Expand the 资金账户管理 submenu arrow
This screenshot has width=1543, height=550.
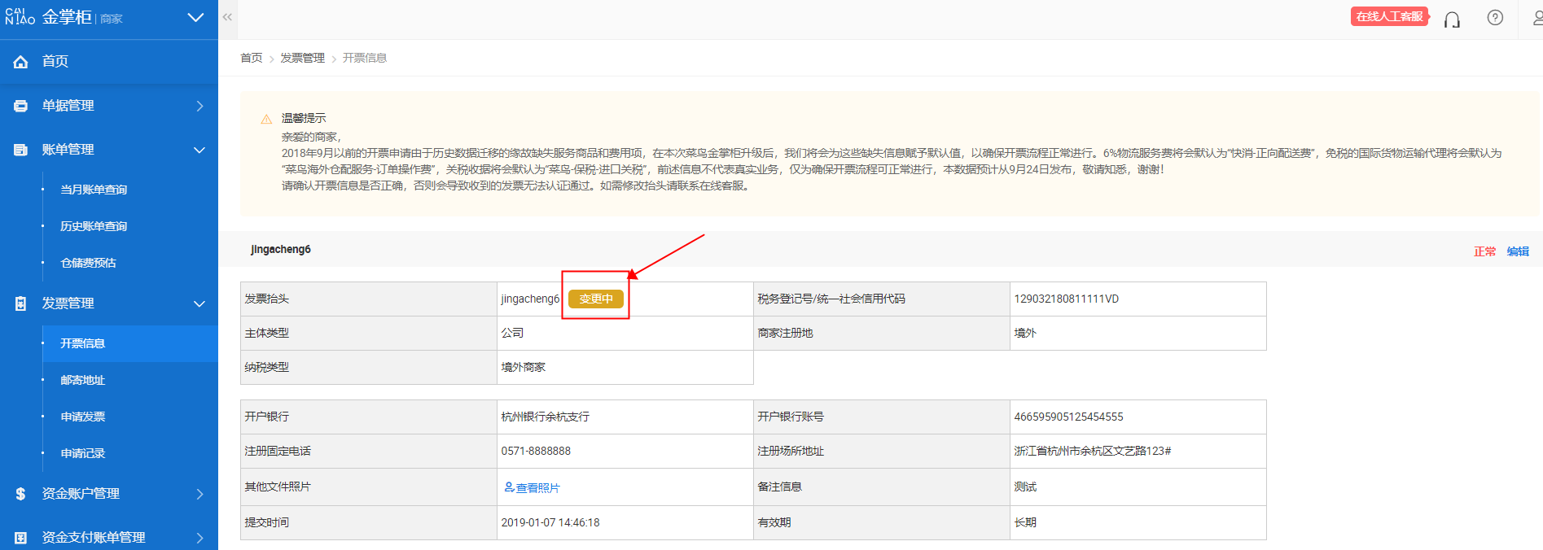click(199, 494)
